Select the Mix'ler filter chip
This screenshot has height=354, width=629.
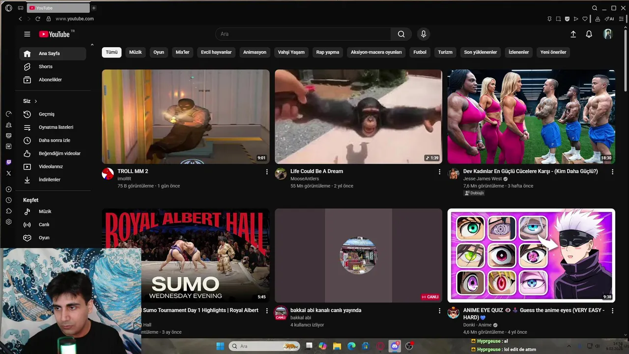pyautogui.click(x=182, y=52)
